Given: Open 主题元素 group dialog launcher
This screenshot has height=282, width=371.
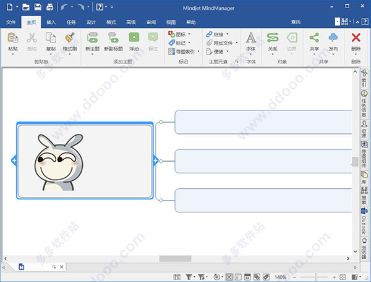Looking at the screenshot, I should tap(236, 62).
